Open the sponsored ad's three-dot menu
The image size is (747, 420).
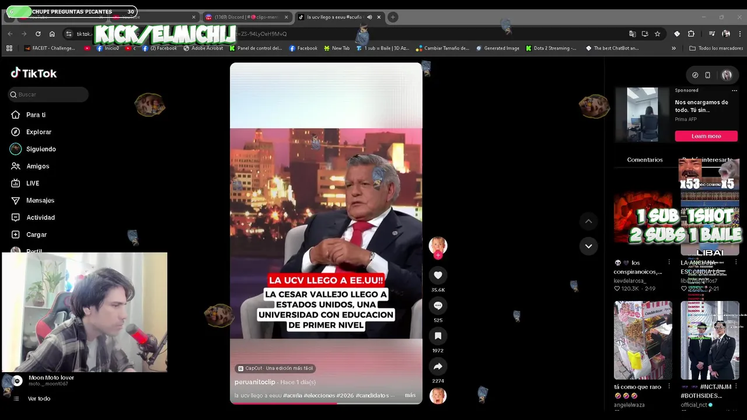(734, 90)
